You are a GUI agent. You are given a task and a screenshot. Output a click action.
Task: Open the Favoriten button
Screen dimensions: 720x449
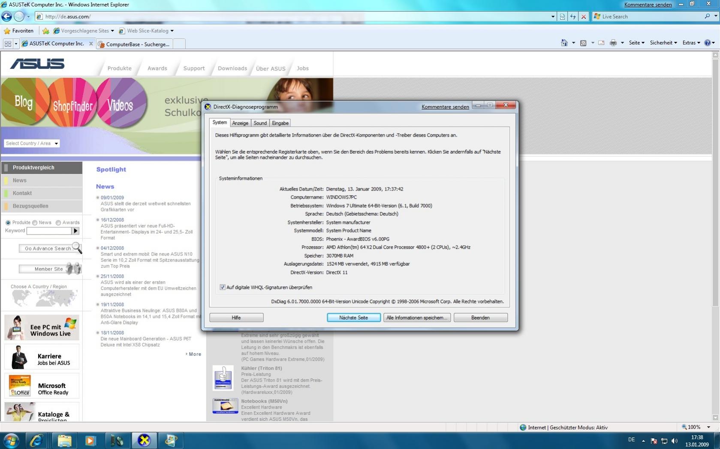19,31
